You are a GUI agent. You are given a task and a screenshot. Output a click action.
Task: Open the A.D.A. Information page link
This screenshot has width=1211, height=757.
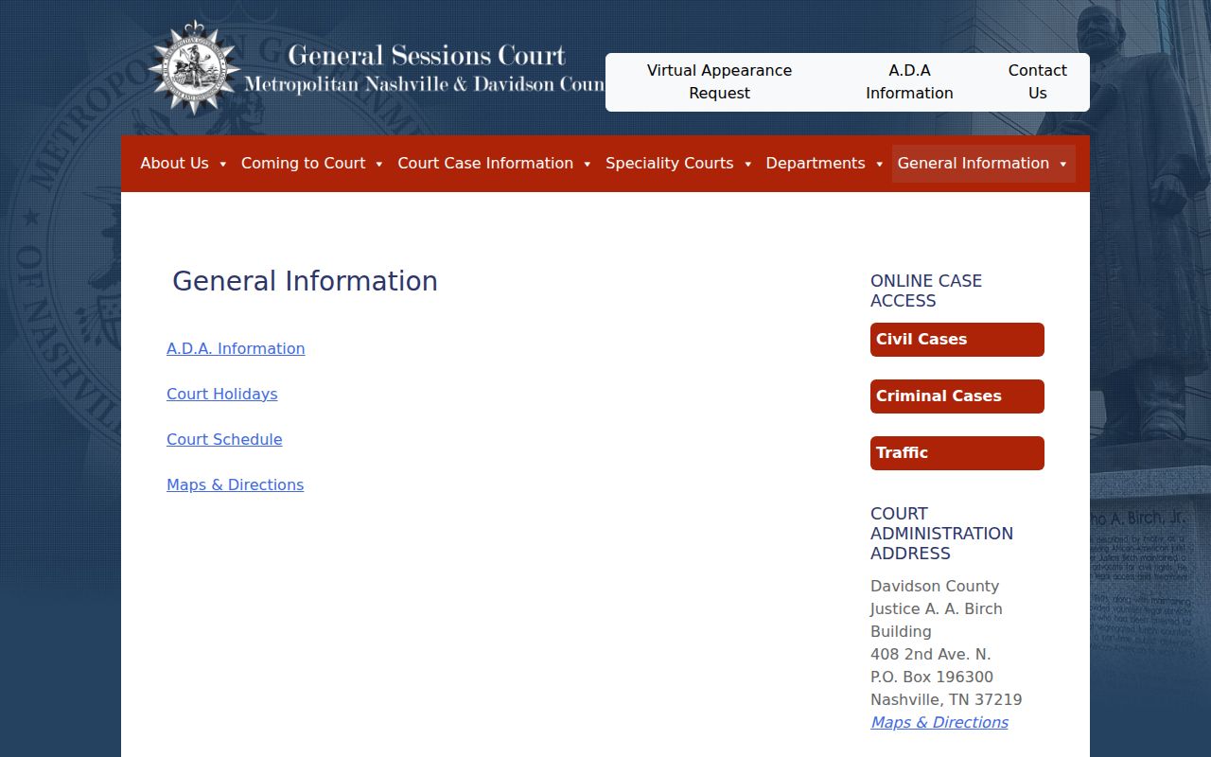click(x=236, y=348)
